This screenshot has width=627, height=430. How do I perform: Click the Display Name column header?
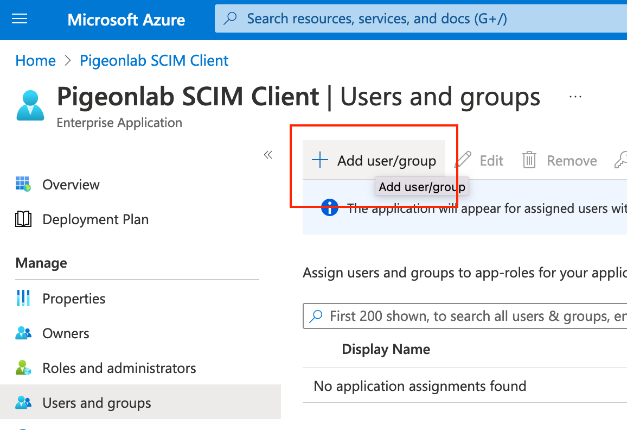pos(386,349)
